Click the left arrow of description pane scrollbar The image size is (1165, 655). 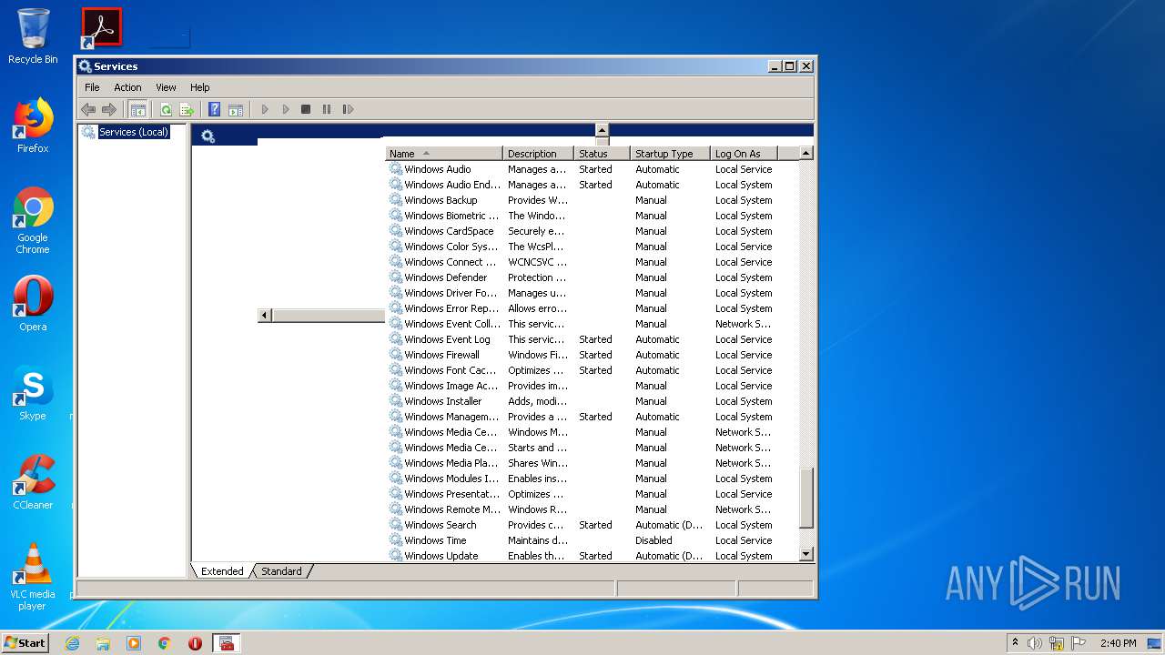[x=265, y=315]
